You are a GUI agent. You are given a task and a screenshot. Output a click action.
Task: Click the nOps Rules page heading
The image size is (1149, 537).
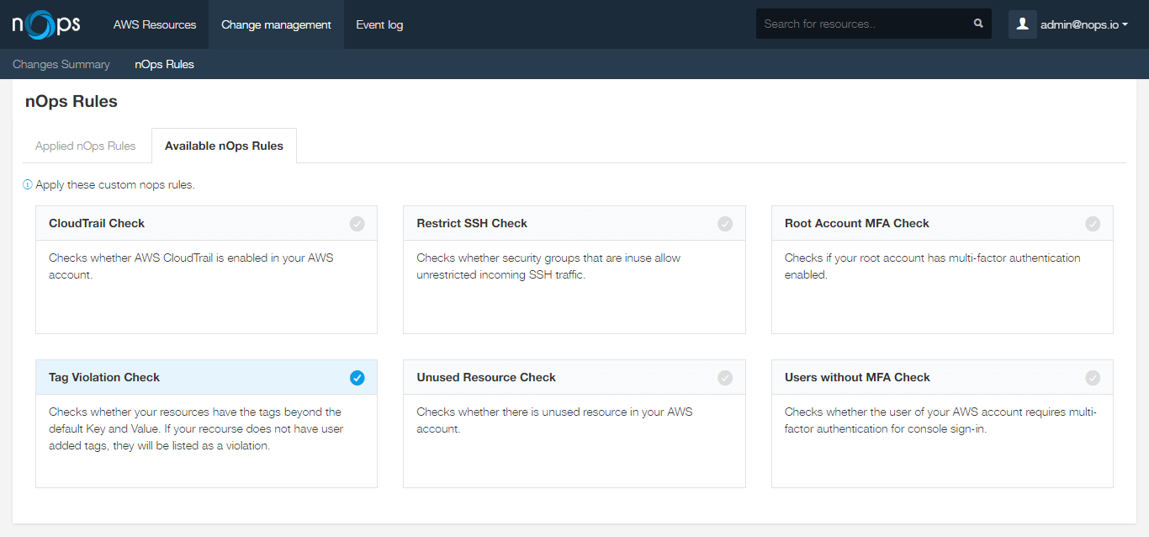point(71,102)
